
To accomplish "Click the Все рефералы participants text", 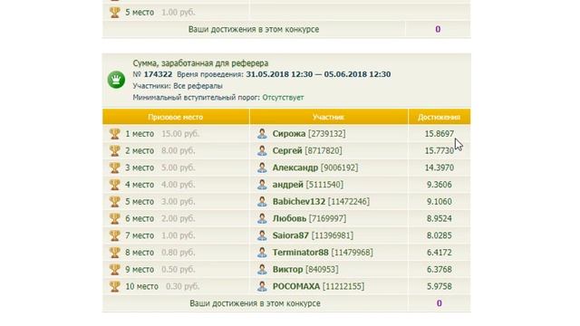I will [x=198, y=86].
